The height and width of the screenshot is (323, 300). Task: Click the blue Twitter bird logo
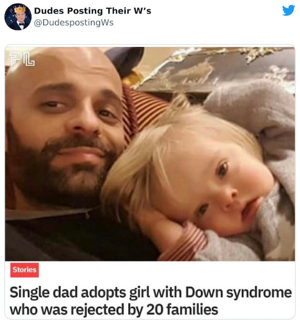(288, 11)
